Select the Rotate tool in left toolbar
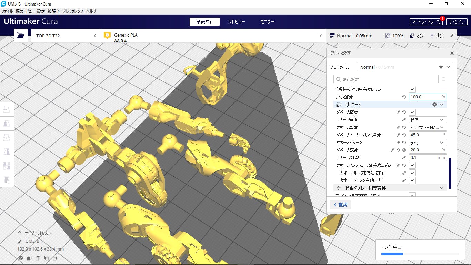 tap(7, 138)
